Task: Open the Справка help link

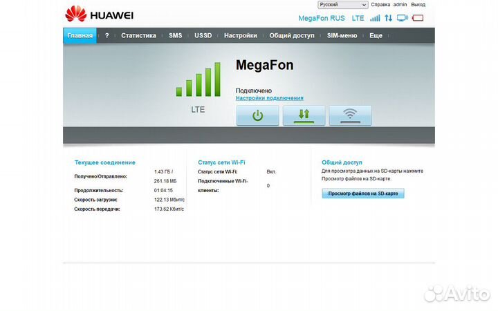Action: click(380, 5)
